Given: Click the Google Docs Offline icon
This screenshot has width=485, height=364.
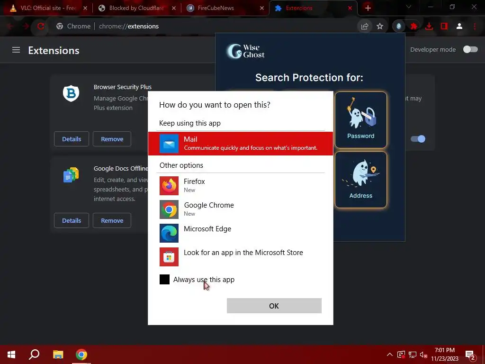Looking at the screenshot, I should (x=71, y=175).
